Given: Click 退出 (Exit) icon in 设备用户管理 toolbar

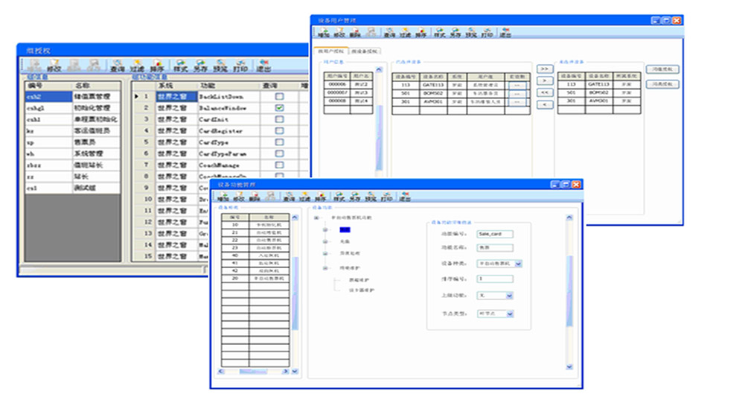Looking at the screenshot, I should [505, 32].
